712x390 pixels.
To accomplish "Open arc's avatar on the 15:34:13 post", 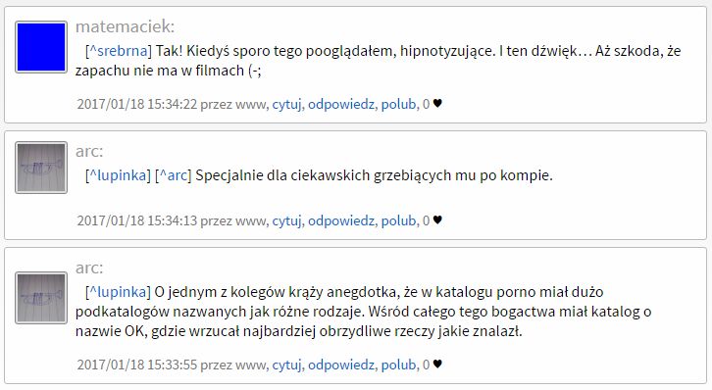I will [x=41, y=168].
